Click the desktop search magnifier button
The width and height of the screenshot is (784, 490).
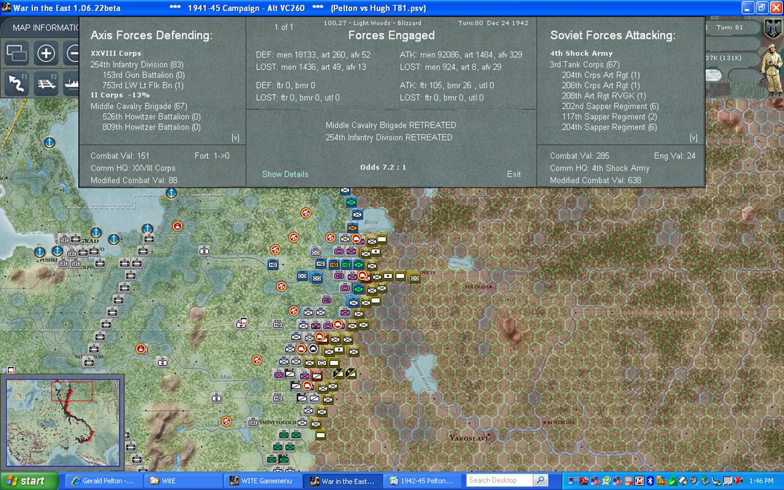click(x=541, y=481)
